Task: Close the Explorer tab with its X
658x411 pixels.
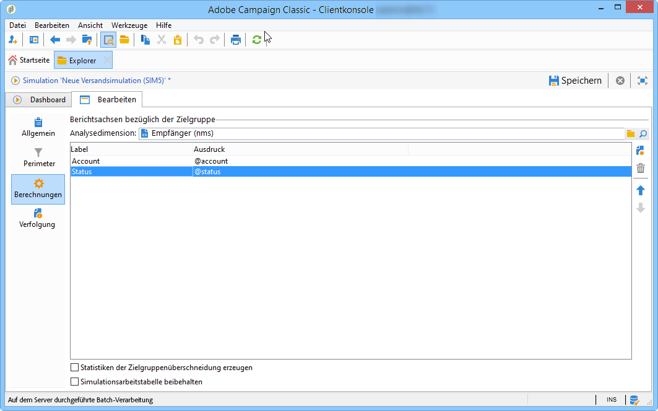Action: click(x=107, y=61)
